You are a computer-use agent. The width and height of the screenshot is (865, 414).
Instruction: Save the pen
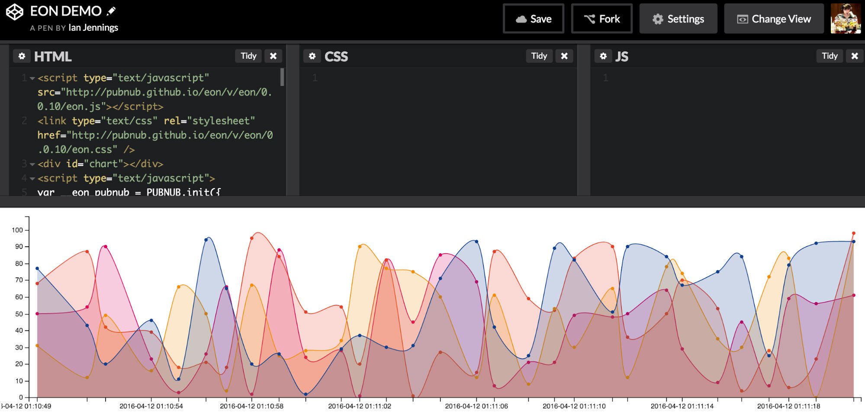click(533, 19)
